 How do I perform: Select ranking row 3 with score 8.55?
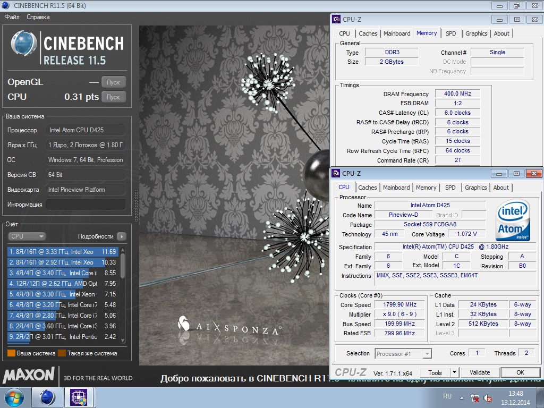click(x=63, y=273)
